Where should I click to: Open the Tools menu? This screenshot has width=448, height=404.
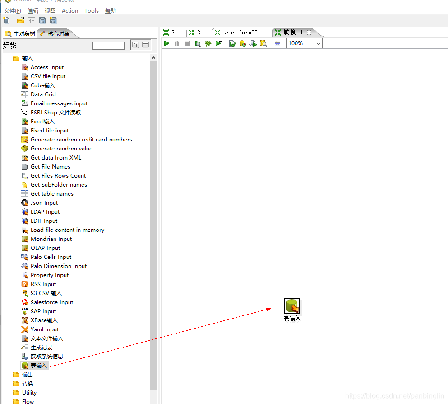coord(92,11)
